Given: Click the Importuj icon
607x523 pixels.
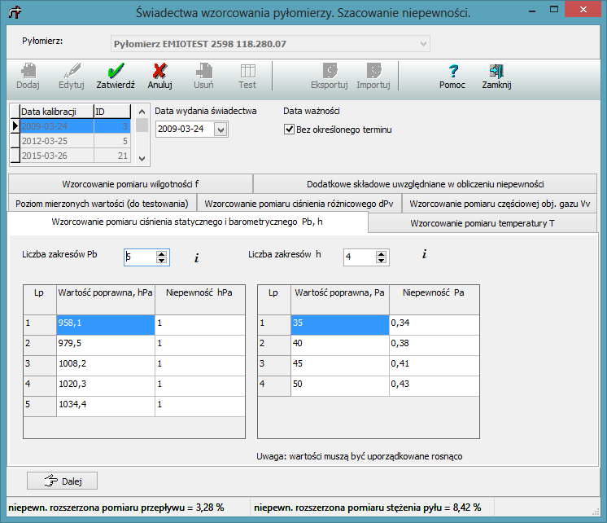Looking at the screenshot, I should pos(373,72).
